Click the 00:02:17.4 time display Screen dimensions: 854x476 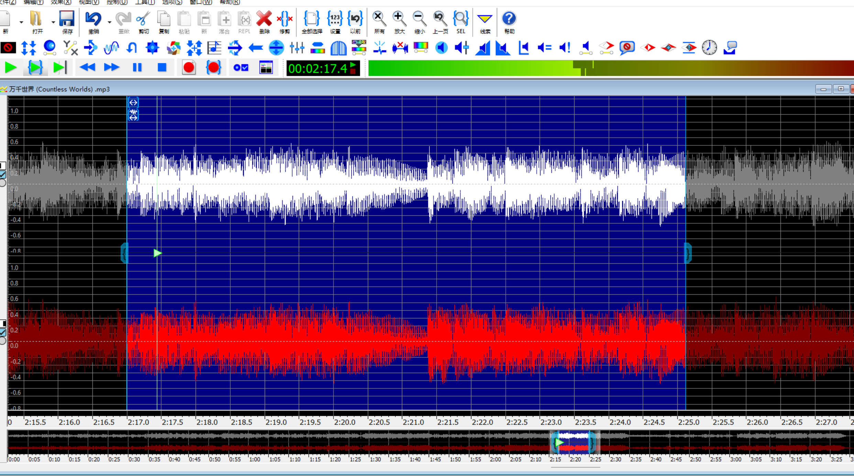point(323,68)
